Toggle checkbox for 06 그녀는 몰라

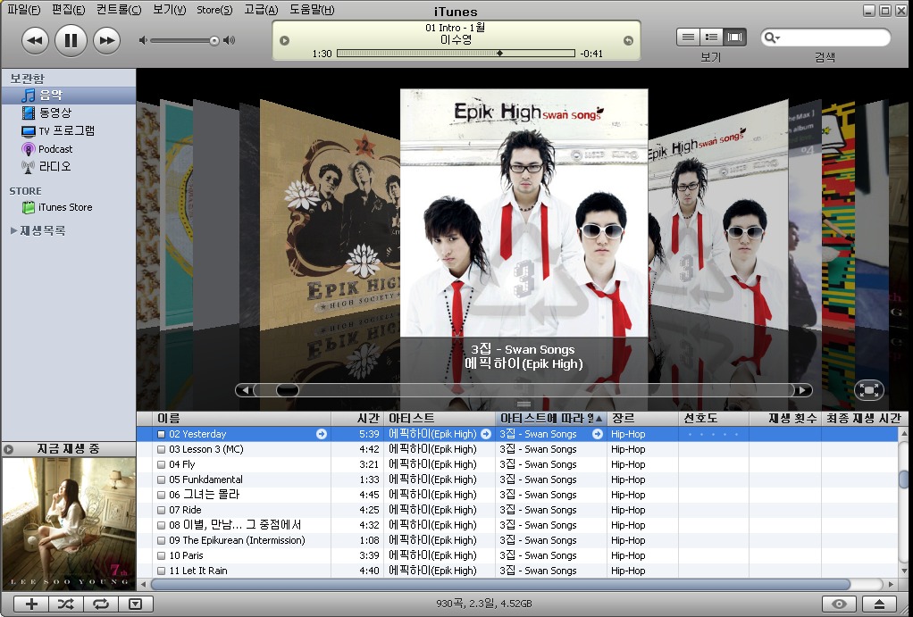coord(162,494)
